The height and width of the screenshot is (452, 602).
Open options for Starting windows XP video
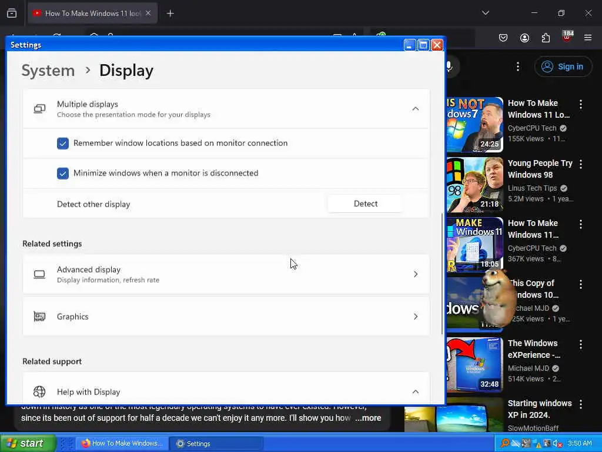[x=581, y=404]
